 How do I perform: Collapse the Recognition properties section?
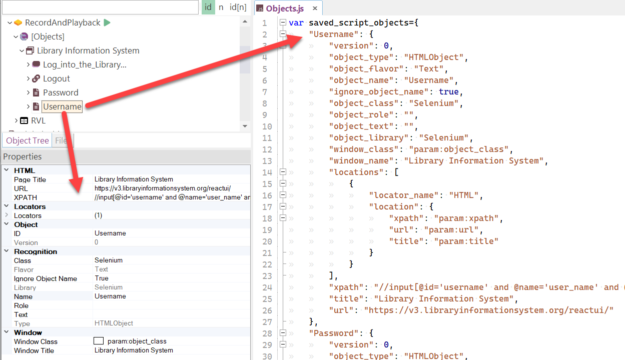click(x=7, y=251)
